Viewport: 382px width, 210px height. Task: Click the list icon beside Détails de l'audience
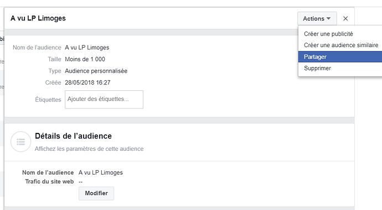coord(20,142)
